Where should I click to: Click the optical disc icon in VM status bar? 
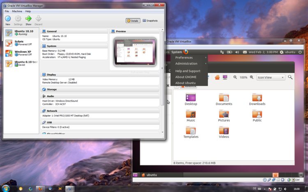pyautogui.click(x=264, y=180)
